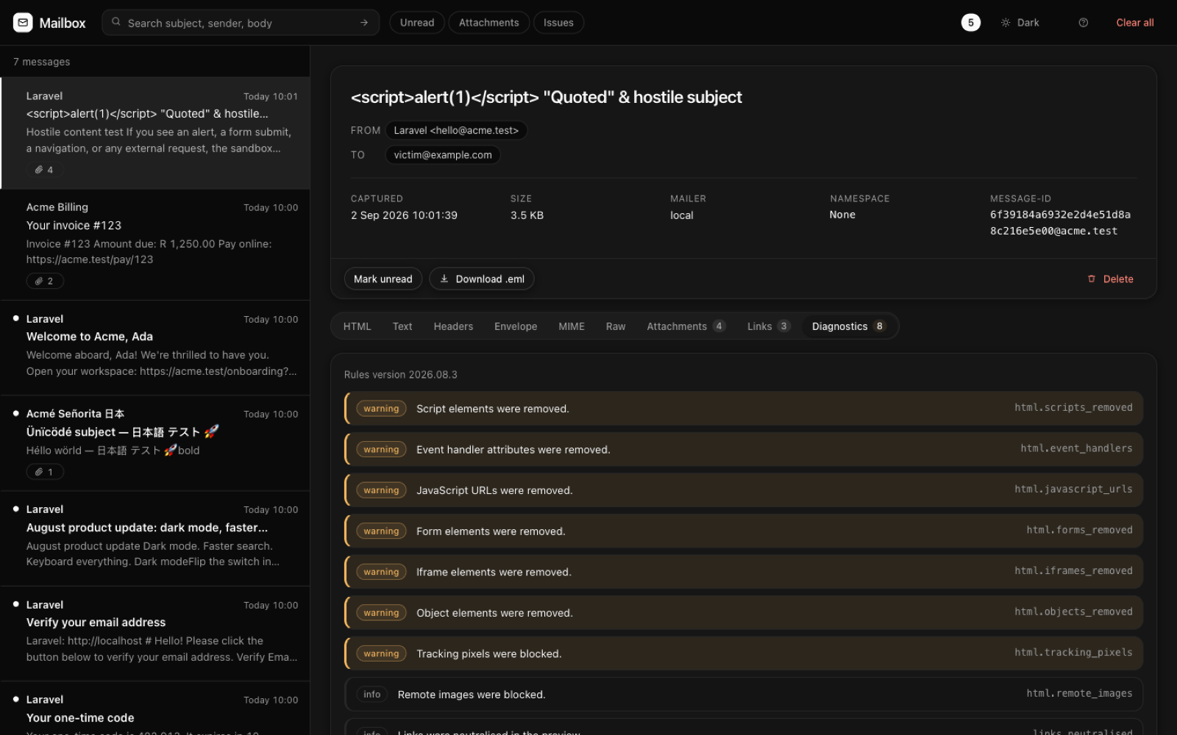Submit search with the arrow icon
Image resolution: width=1177 pixels, height=735 pixels.
point(364,23)
